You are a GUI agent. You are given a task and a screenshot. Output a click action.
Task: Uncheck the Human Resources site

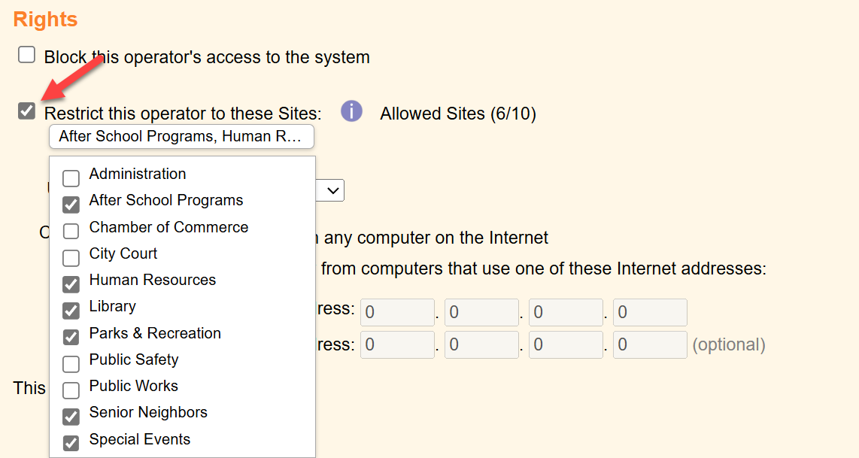[x=71, y=284]
